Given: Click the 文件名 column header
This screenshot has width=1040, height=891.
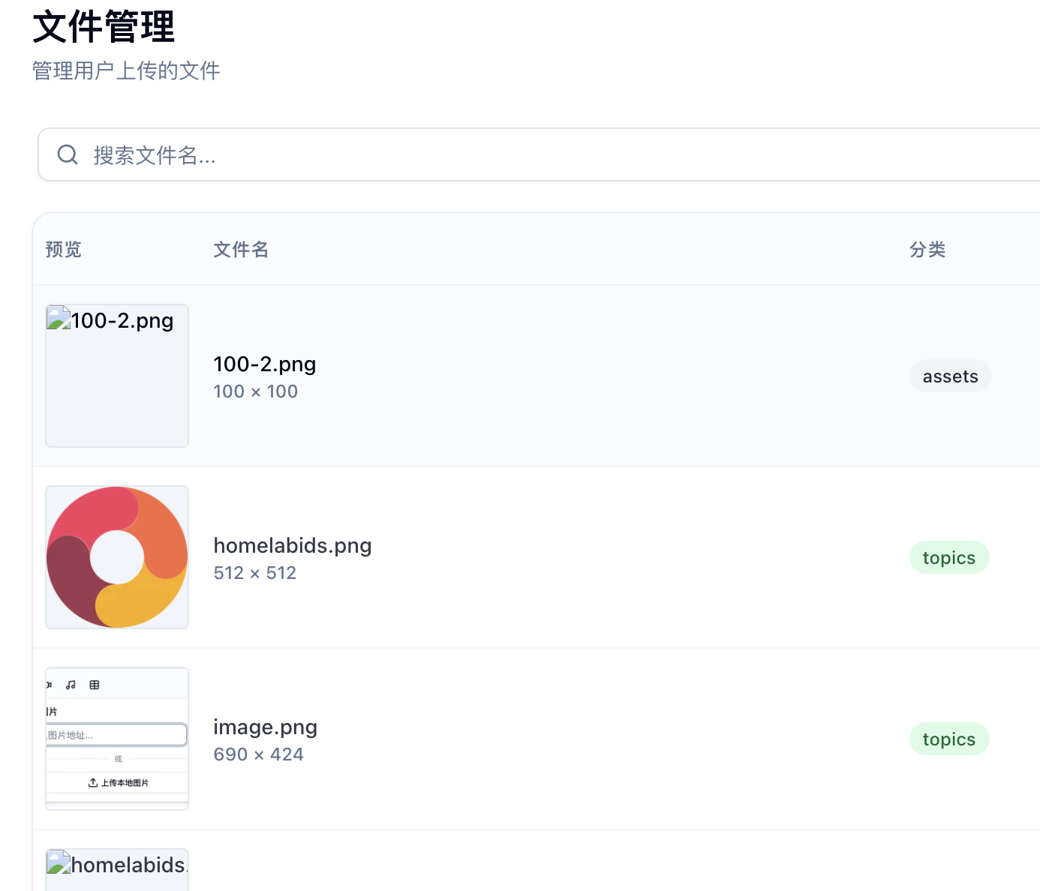Looking at the screenshot, I should click(241, 250).
